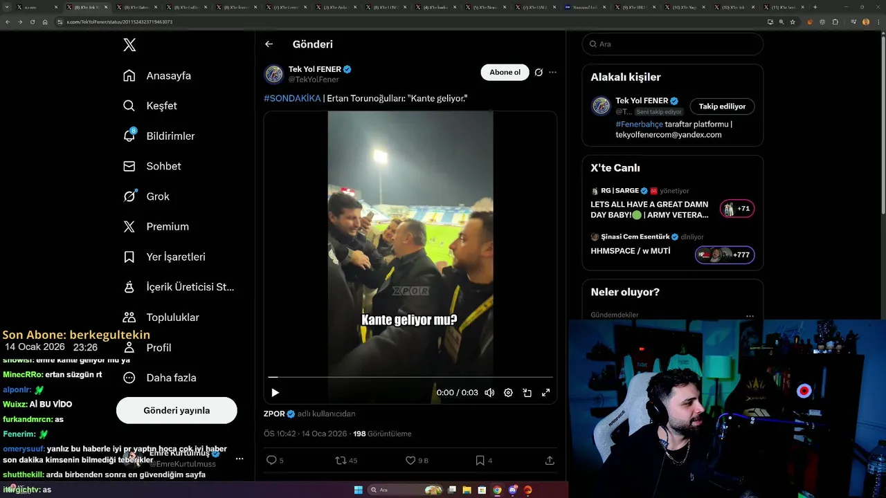Open Microsoft Store from the taskbar
This screenshot has width=886, height=498.
[482, 490]
